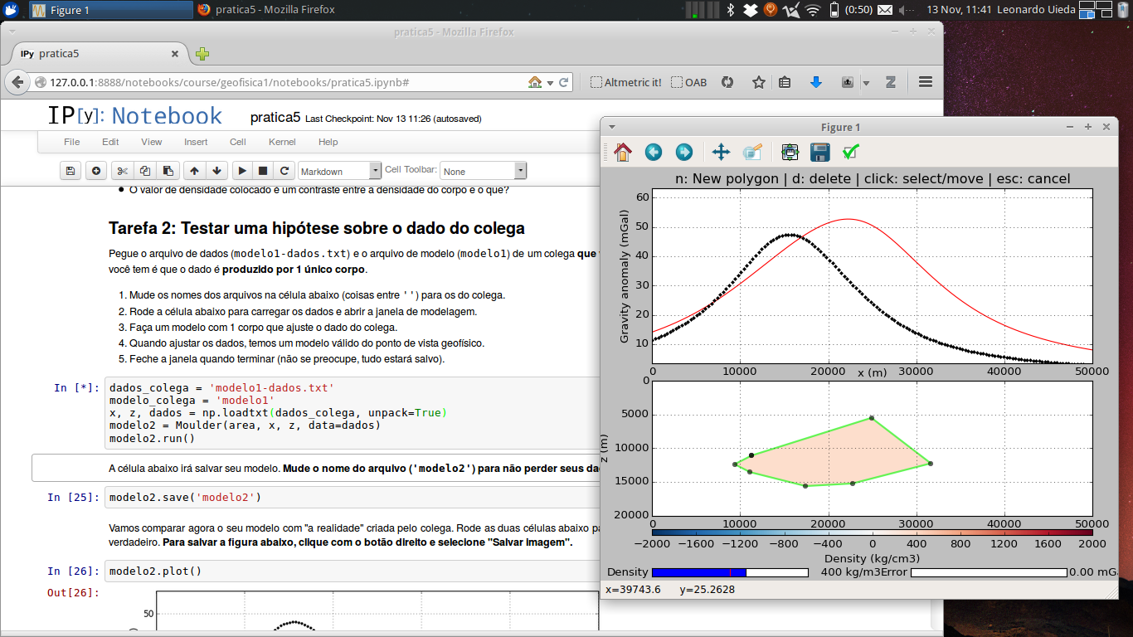Cut the selected cell with scissors icon

[122, 171]
